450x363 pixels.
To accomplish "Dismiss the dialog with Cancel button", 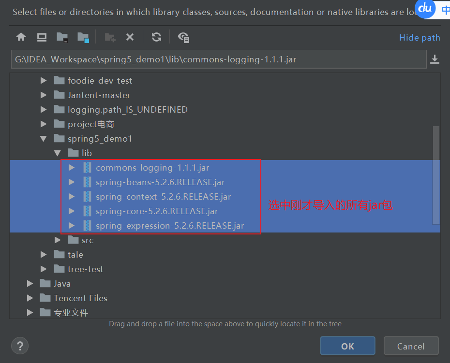I will point(411,346).
